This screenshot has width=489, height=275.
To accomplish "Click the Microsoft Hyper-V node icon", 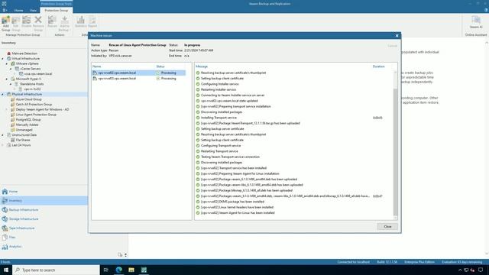I will 13,79.
